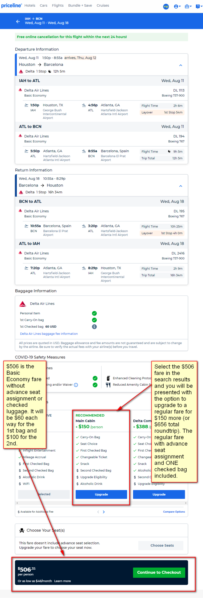Screen dimensions: 203x598
Task: Go to the Flights tab
Action: (58, 5)
